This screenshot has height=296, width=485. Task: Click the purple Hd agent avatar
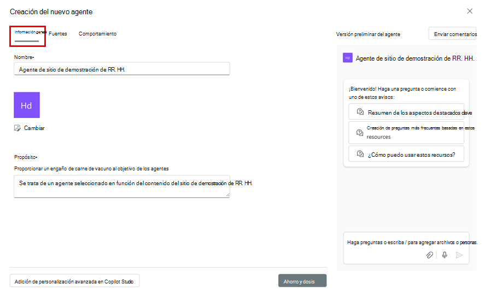27,105
